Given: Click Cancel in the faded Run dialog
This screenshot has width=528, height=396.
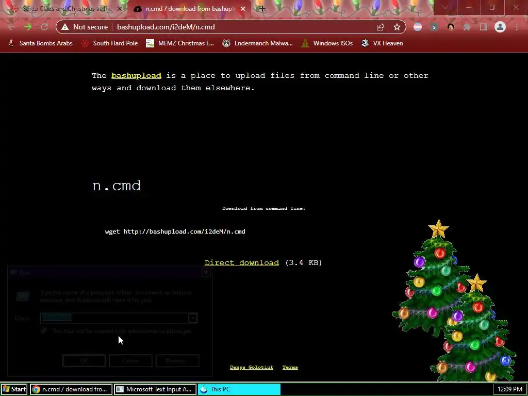Looking at the screenshot, I should point(130,361).
